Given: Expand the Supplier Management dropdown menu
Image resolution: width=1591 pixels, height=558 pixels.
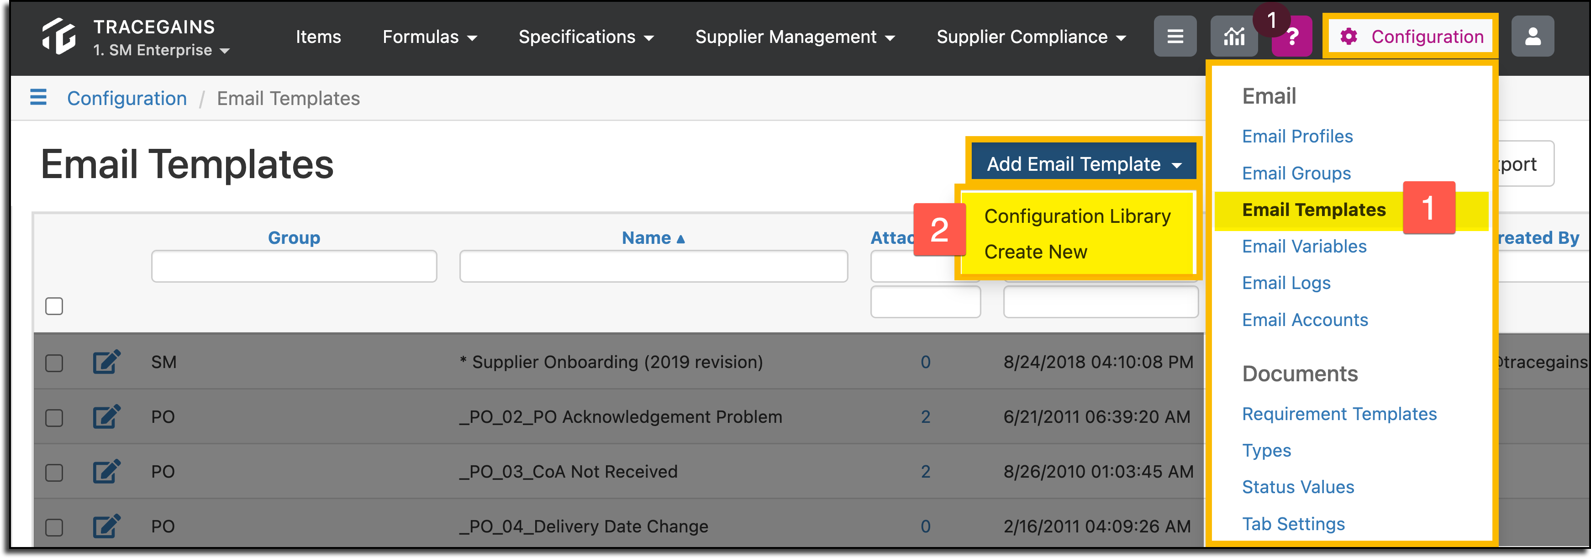Looking at the screenshot, I should coord(795,37).
